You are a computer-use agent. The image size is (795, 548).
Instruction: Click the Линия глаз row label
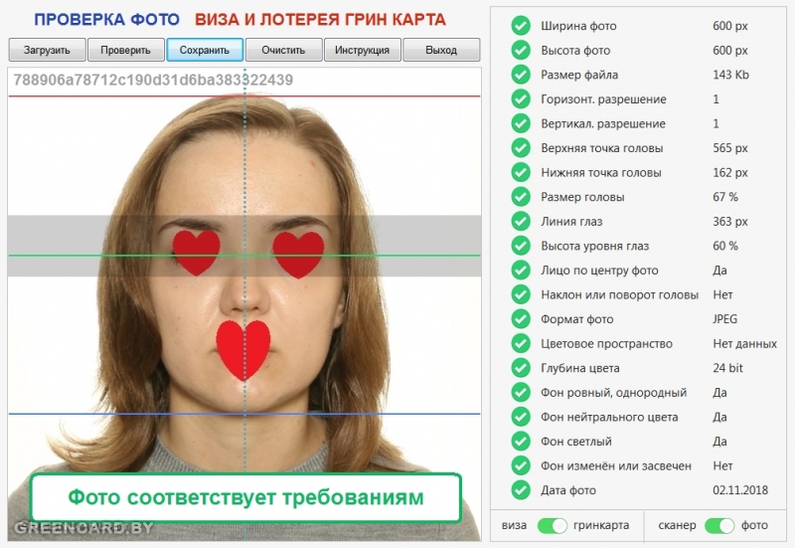click(571, 221)
